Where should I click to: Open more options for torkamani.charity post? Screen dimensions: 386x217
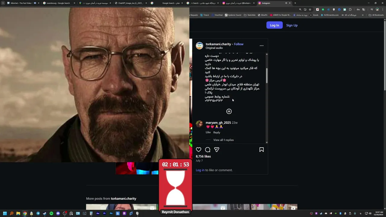coord(261,46)
